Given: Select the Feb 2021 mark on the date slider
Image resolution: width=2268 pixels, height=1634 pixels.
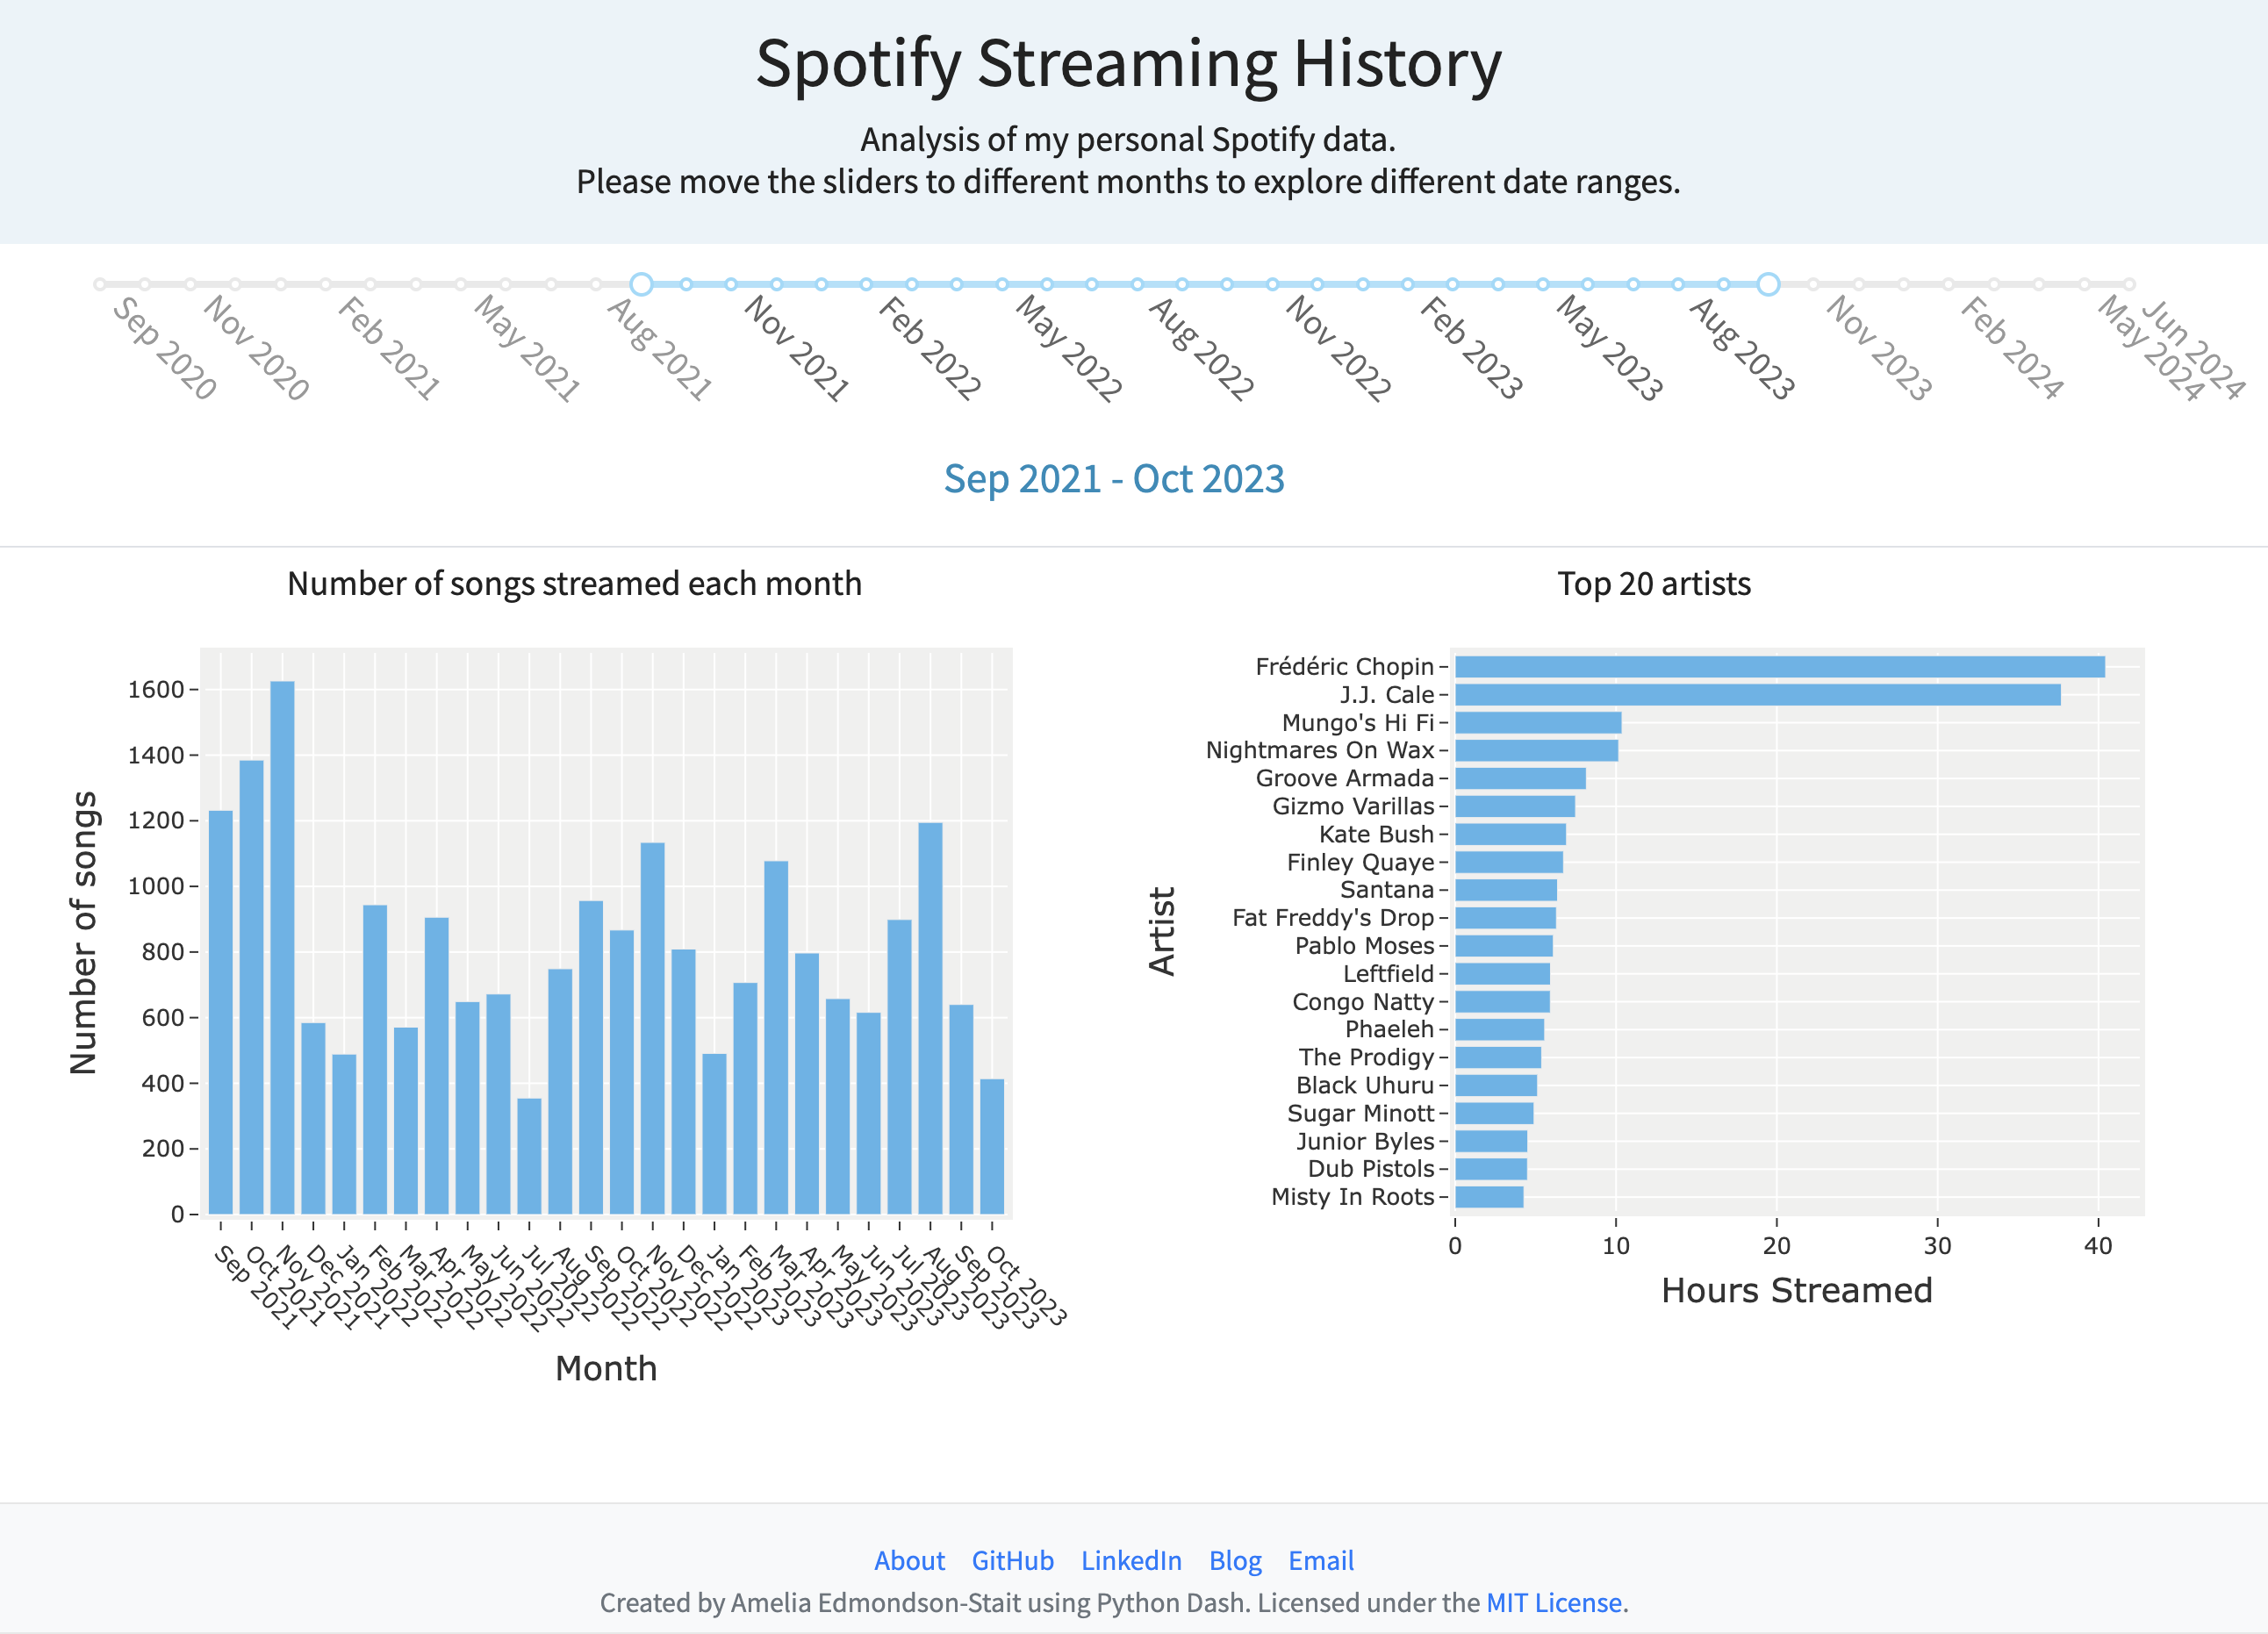Looking at the screenshot, I should [x=389, y=348].
